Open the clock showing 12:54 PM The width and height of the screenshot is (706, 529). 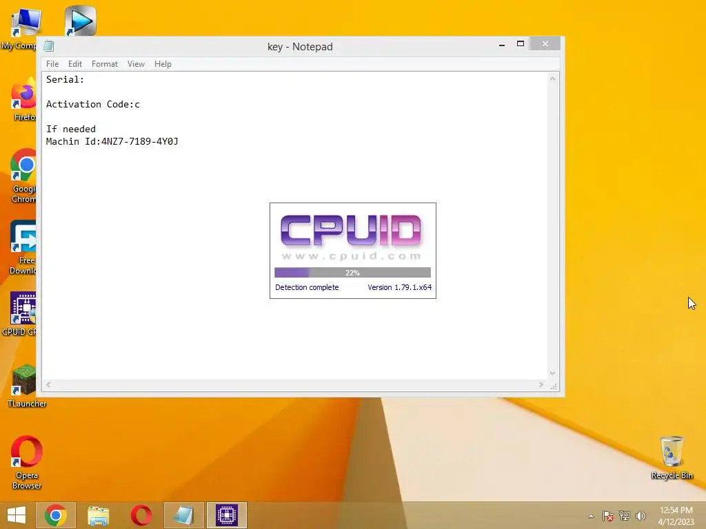676,516
